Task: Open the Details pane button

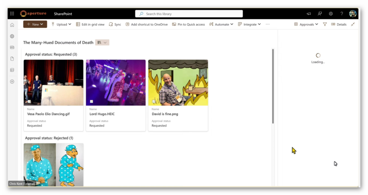Action: pyautogui.click(x=339, y=24)
